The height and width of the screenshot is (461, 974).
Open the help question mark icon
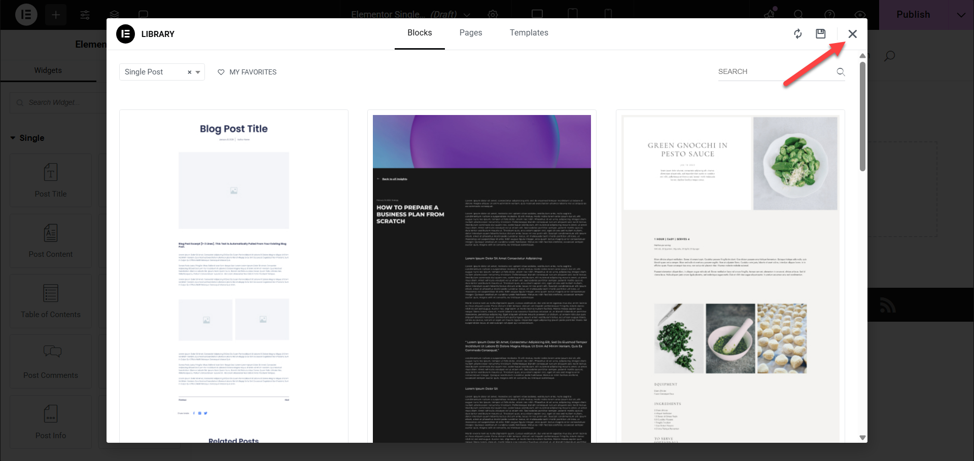tap(829, 15)
